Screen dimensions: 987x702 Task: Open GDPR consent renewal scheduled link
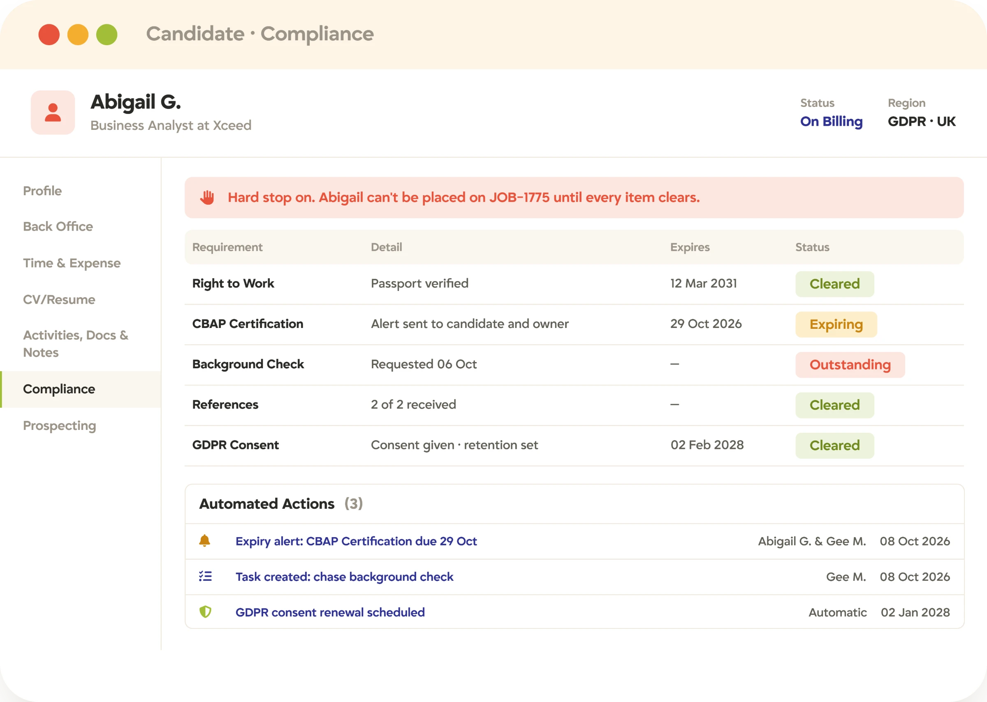[330, 612]
